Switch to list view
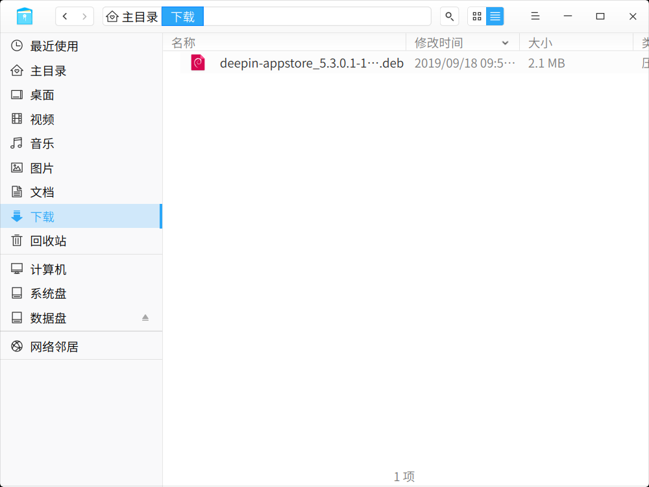649x487 pixels. coord(495,16)
